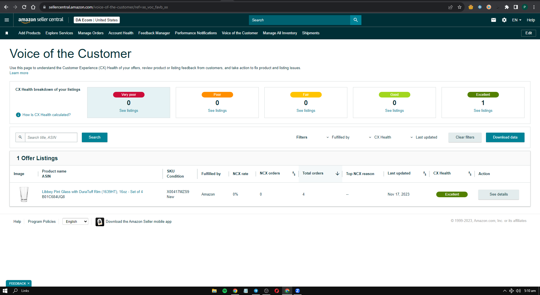The height and width of the screenshot is (295, 540).
Task: Open the Libbey Pint Glass product link
Action: click(x=93, y=192)
